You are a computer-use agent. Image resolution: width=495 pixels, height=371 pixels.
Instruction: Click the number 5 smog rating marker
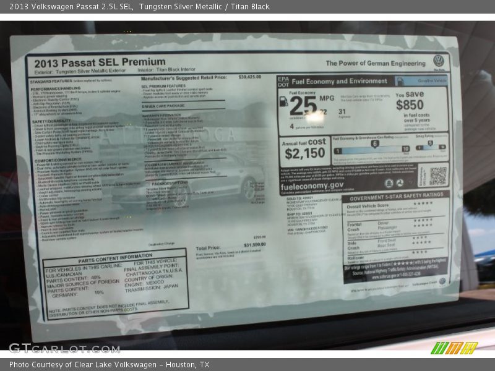[x=430, y=143]
